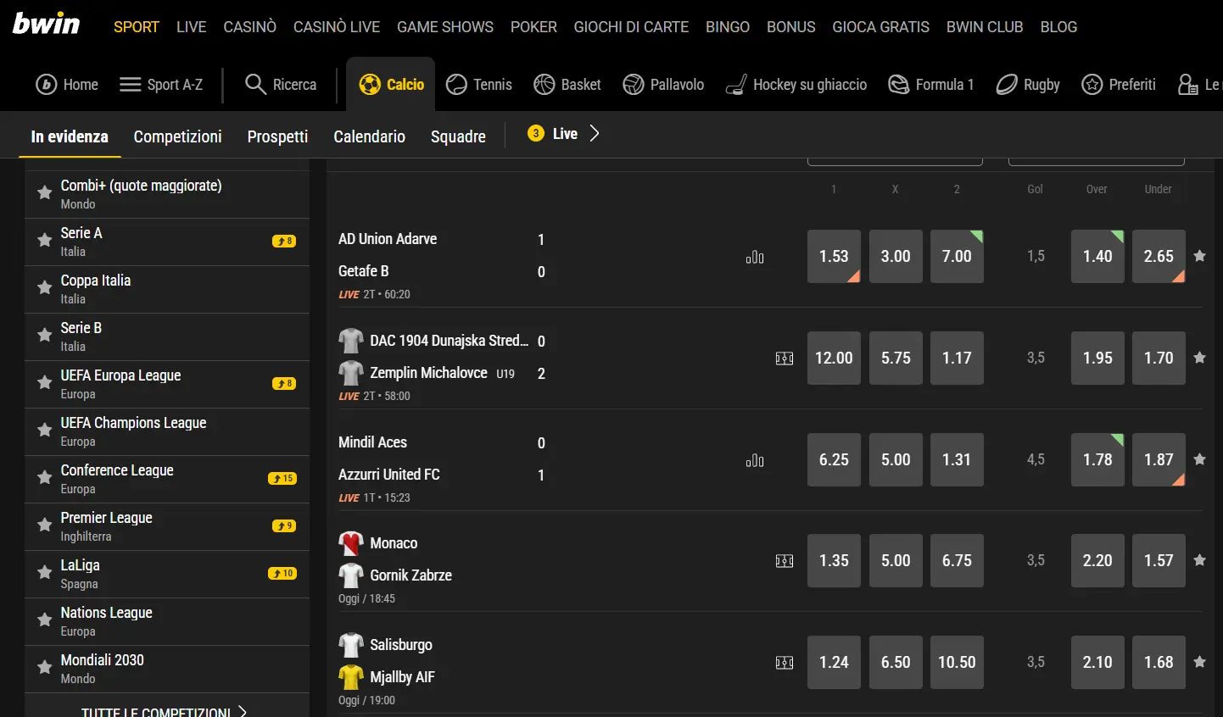Open Zemplin Michalovce match details

click(428, 373)
